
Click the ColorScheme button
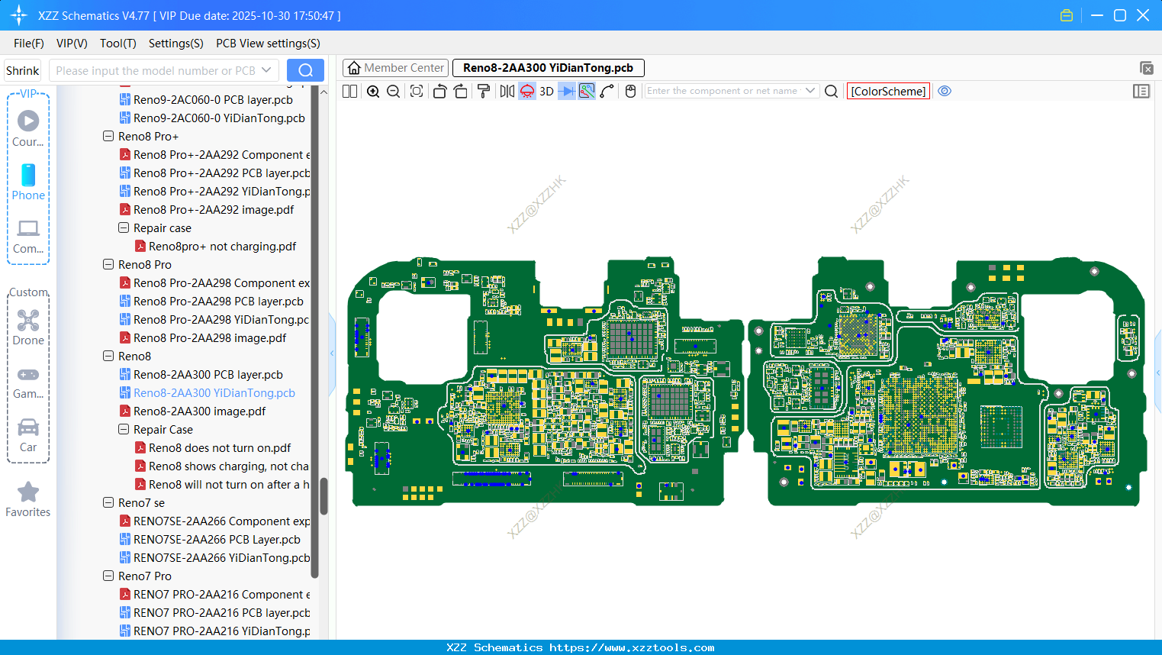(x=888, y=91)
